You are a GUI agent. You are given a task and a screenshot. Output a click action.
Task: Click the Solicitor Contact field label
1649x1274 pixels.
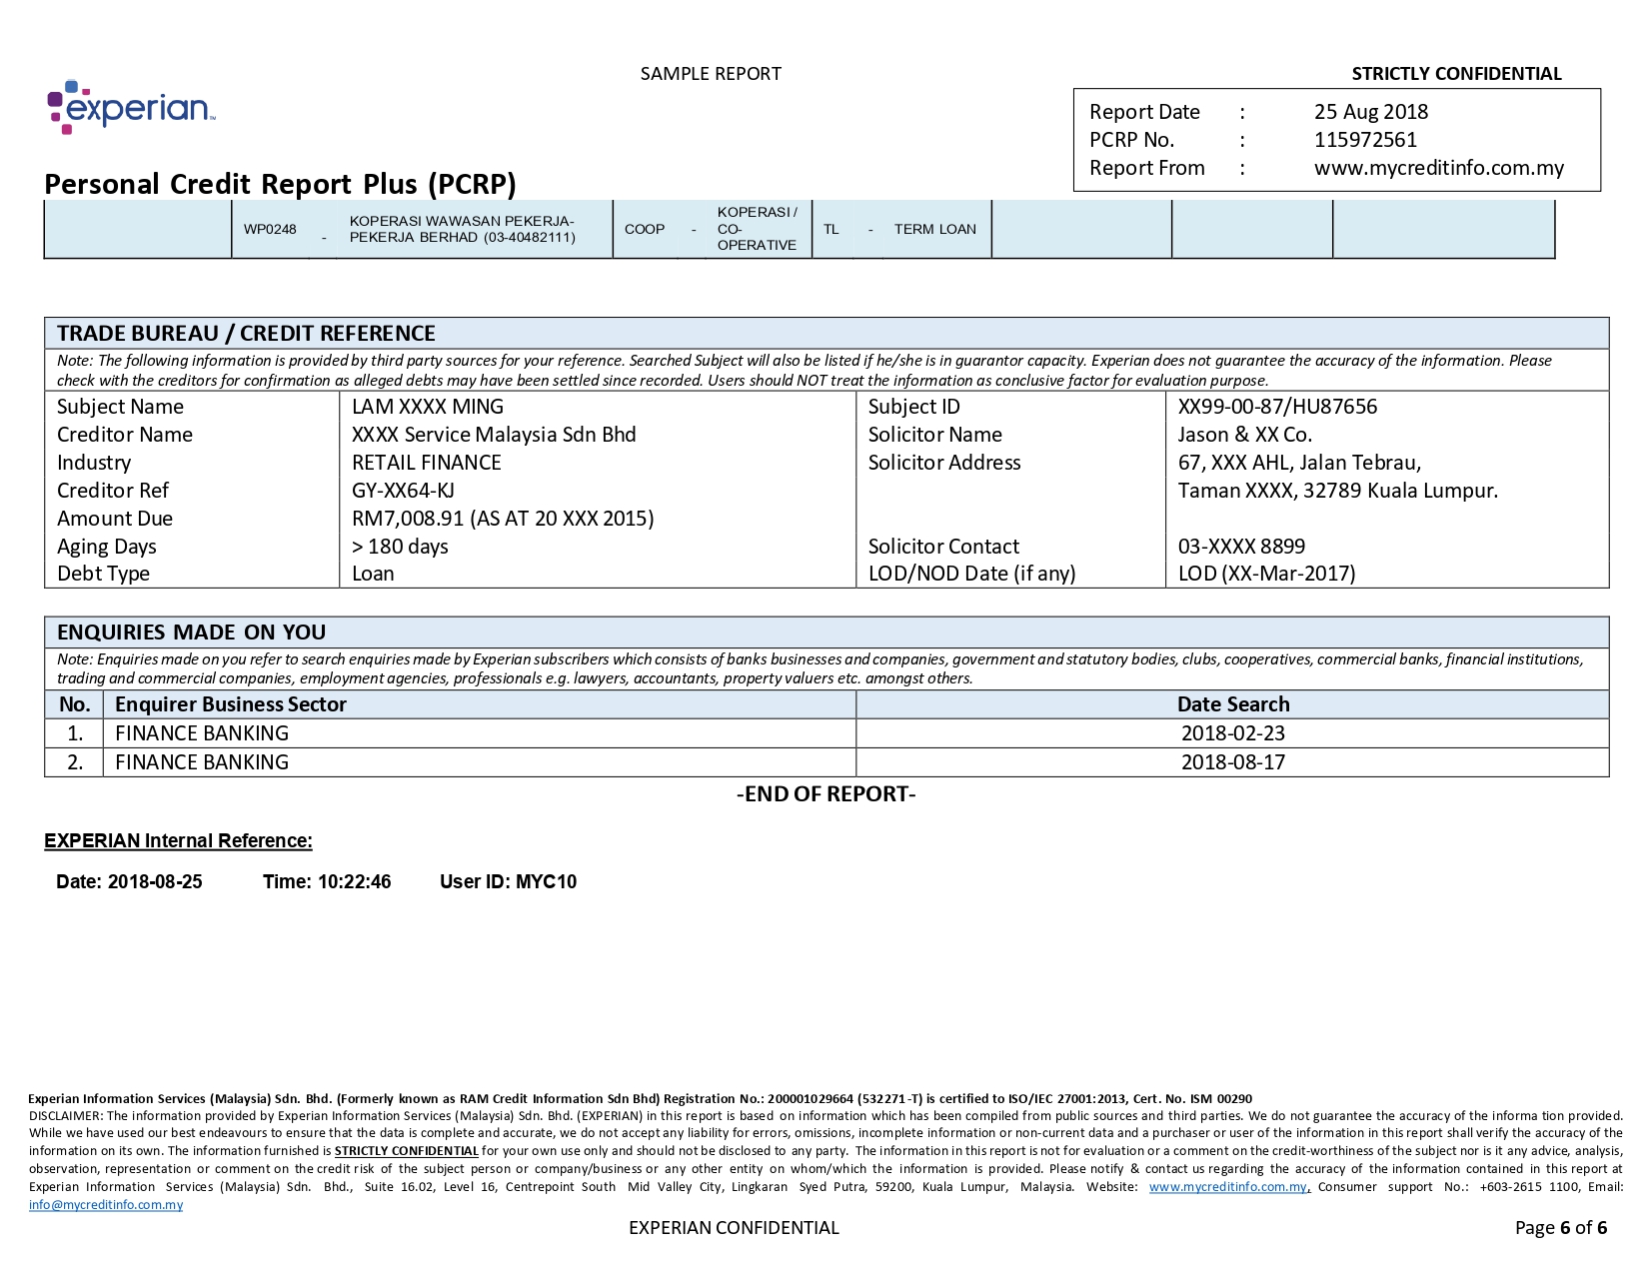point(943,547)
